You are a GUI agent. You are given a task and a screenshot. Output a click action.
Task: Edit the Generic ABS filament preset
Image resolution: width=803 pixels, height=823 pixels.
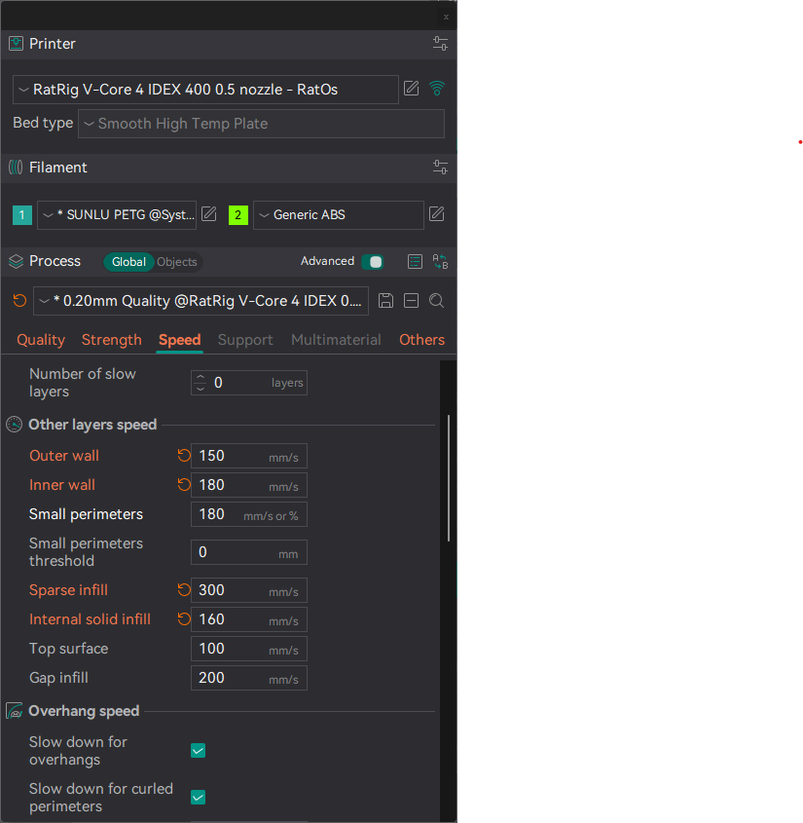pos(436,214)
